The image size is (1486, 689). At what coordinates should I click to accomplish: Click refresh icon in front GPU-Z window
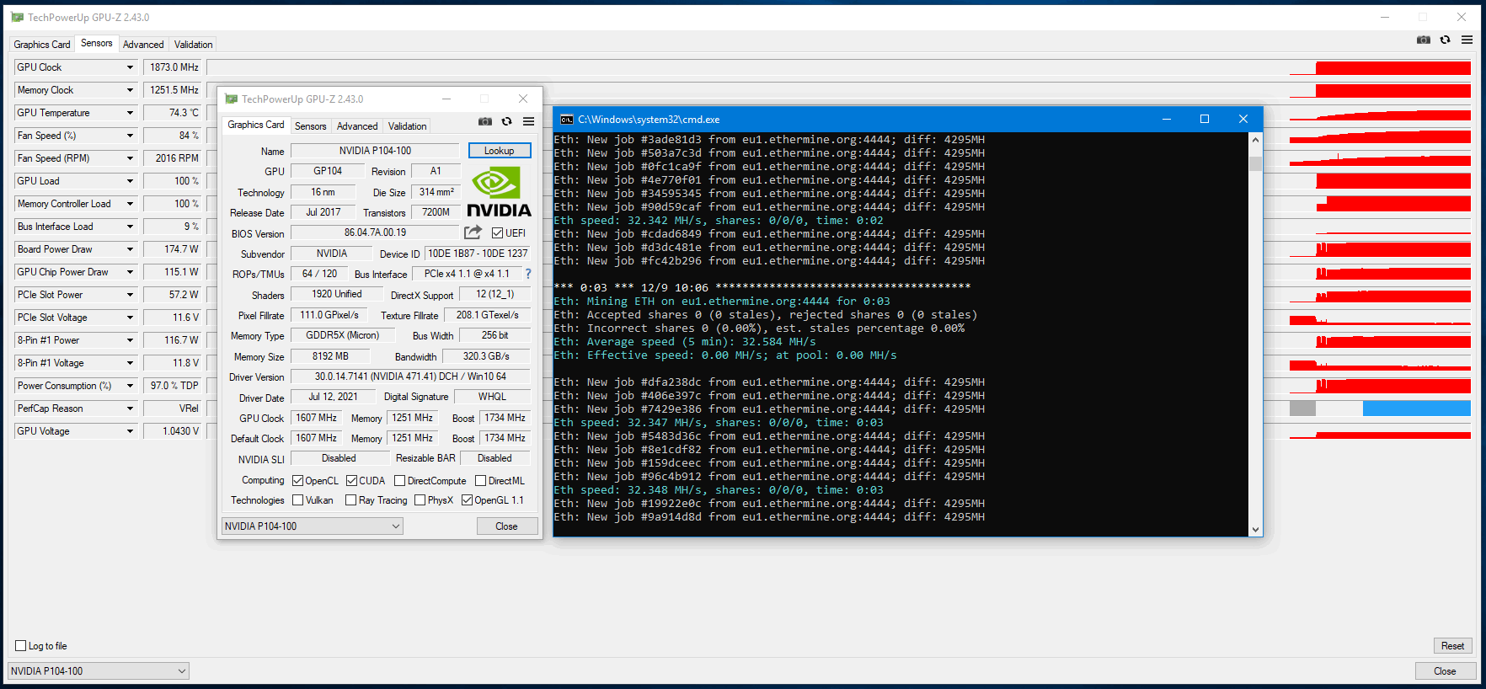click(x=507, y=121)
